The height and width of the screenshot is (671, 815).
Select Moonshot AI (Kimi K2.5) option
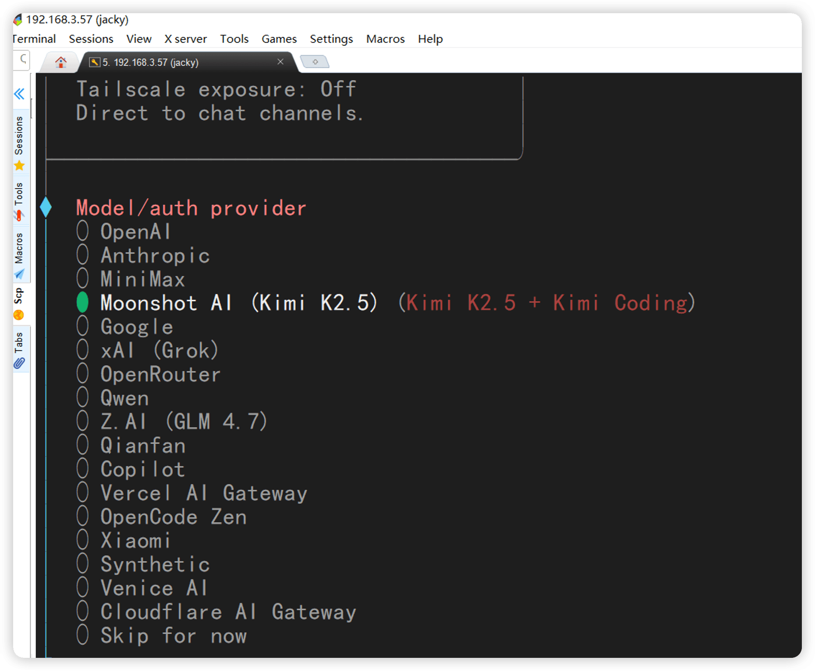(x=227, y=303)
